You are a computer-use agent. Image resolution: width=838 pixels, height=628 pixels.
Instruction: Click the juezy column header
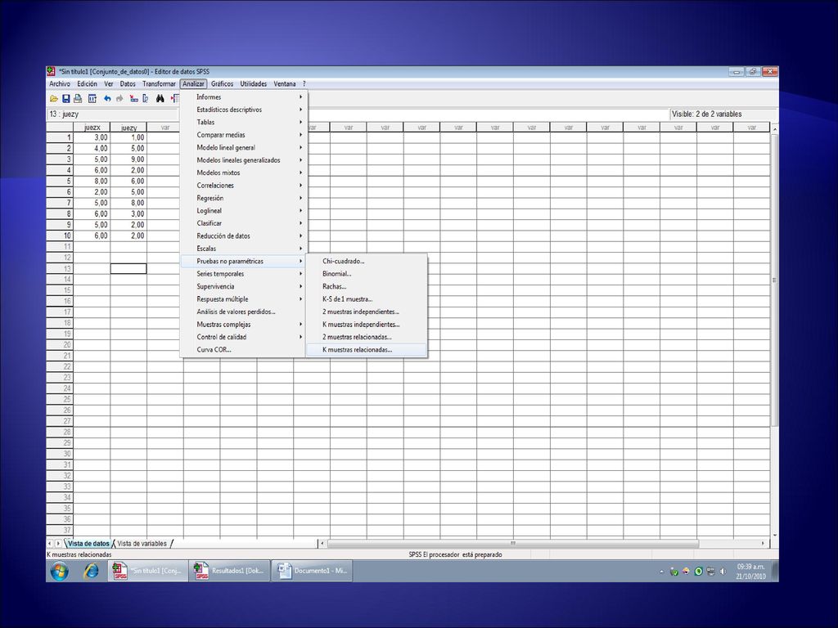pos(128,127)
